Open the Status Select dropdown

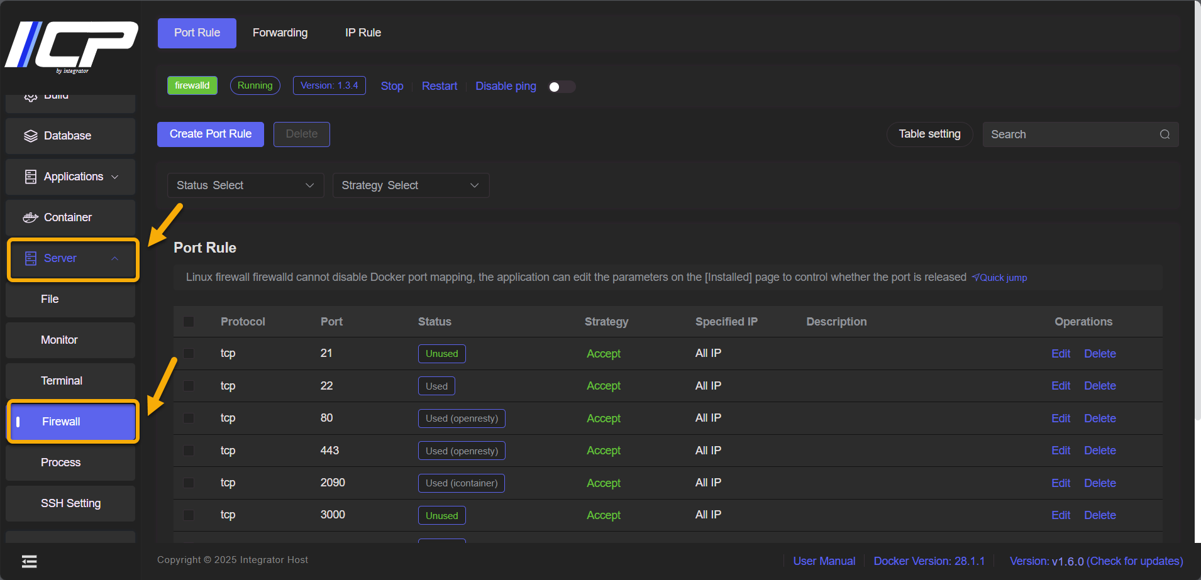click(x=245, y=185)
